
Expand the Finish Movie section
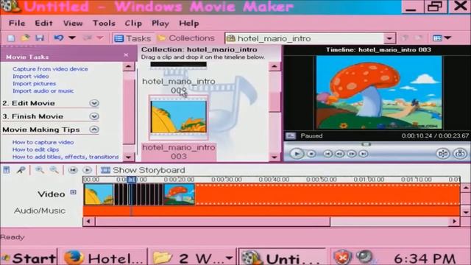pyautogui.click(x=94, y=116)
